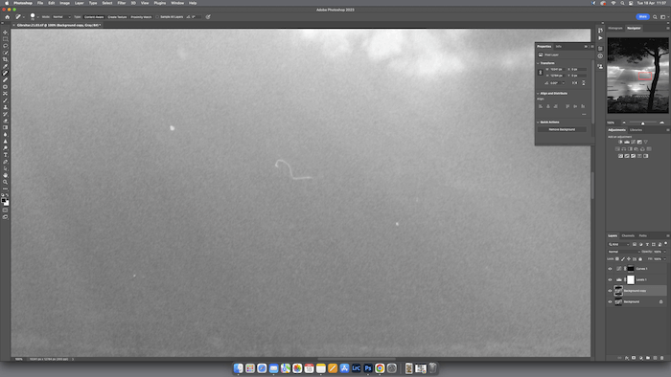The width and height of the screenshot is (671, 377).
Task: Select the Hand tool
Action: click(5, 175)
